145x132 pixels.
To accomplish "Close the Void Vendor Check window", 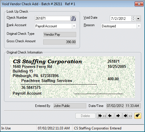I will (x=139, y=4).
